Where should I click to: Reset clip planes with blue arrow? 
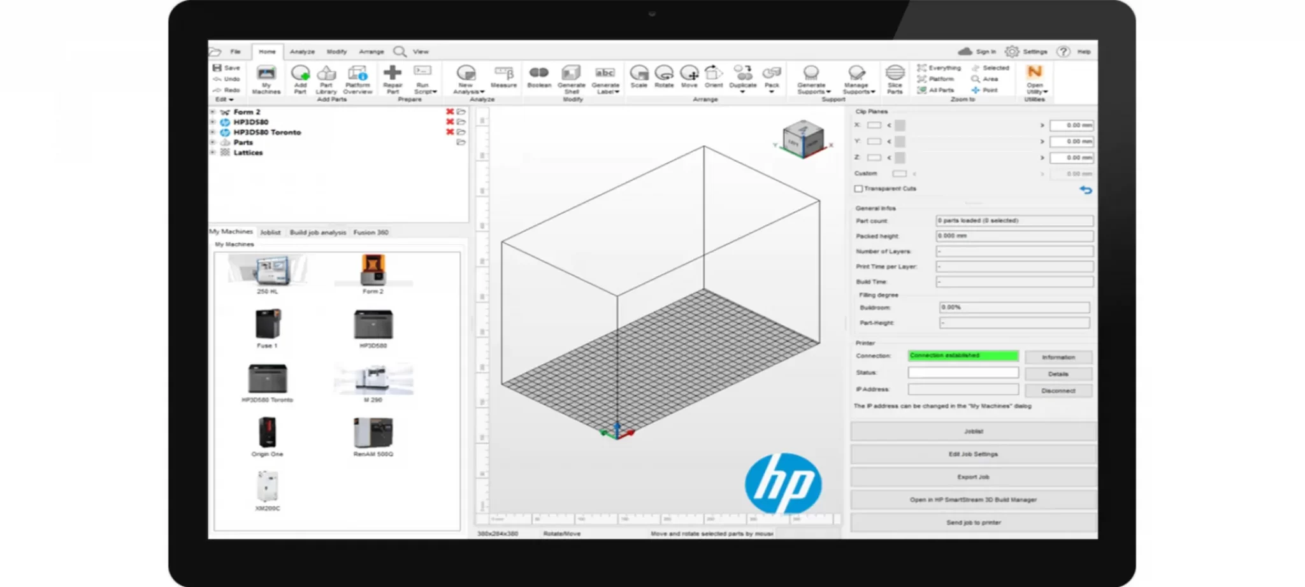point(1086,190)
